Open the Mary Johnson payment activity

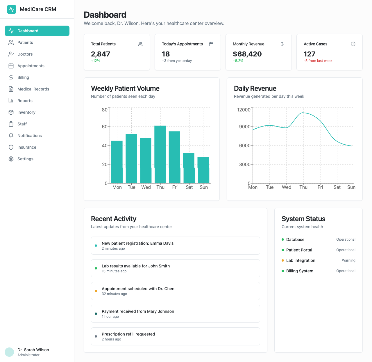175,314
